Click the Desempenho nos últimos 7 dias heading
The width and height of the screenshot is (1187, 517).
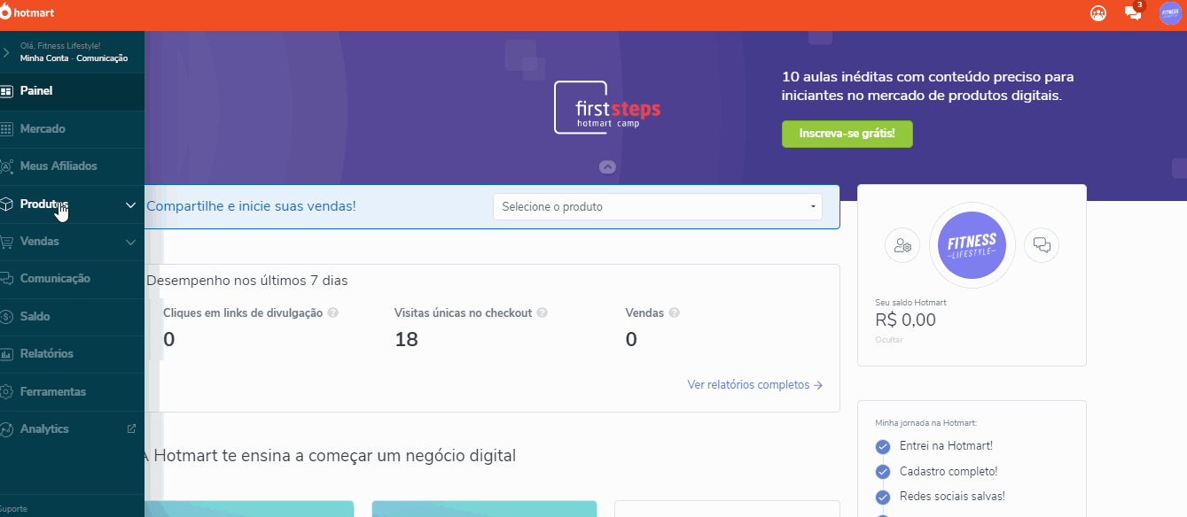[247, 281]
